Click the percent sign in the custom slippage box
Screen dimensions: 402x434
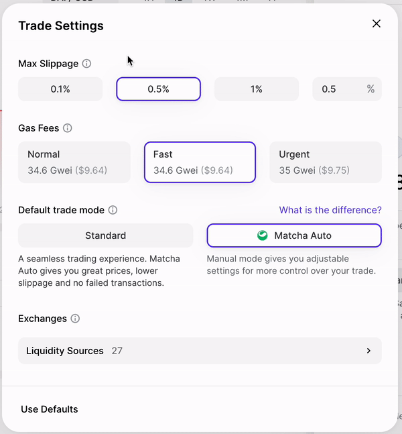(371, 89)
